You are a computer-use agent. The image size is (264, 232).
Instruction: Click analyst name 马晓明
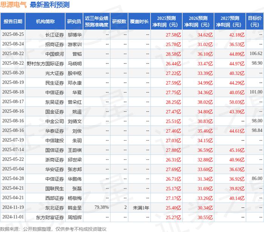point(75,64)
